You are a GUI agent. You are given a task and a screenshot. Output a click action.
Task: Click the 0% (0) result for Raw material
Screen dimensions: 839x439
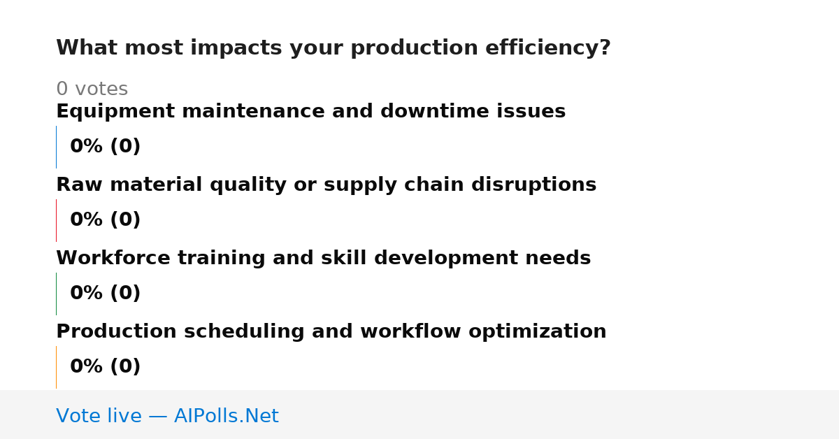pyautogui.click(x=105, y=220)
